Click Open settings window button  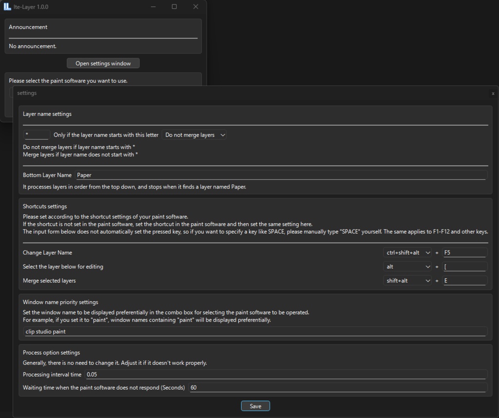pos(103,63)
